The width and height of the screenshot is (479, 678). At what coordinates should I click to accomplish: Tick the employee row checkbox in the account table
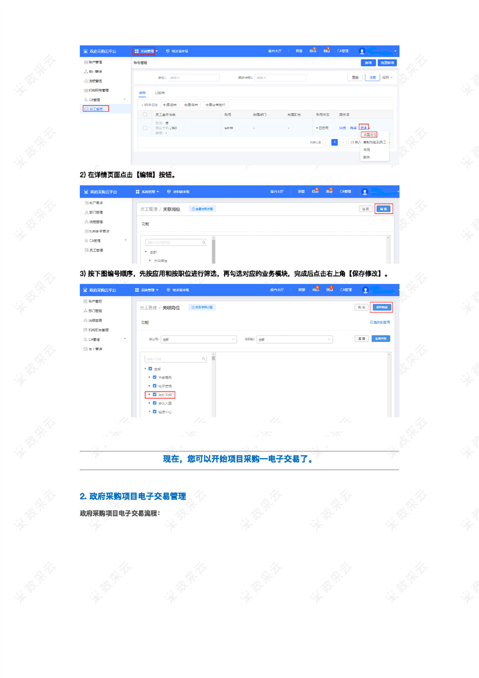tap(144, 128)
